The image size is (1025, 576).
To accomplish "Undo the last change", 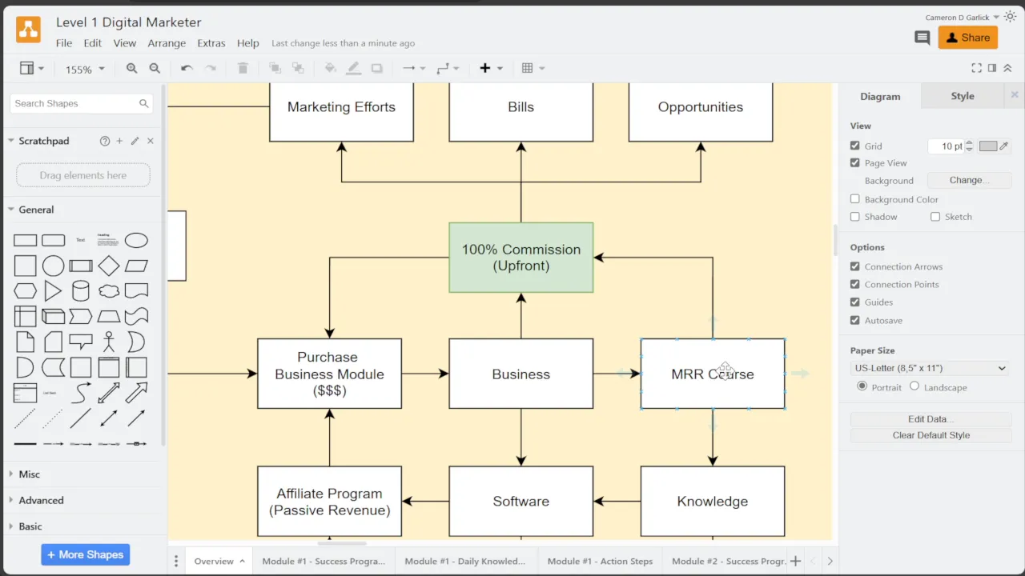I will point(187,69).
